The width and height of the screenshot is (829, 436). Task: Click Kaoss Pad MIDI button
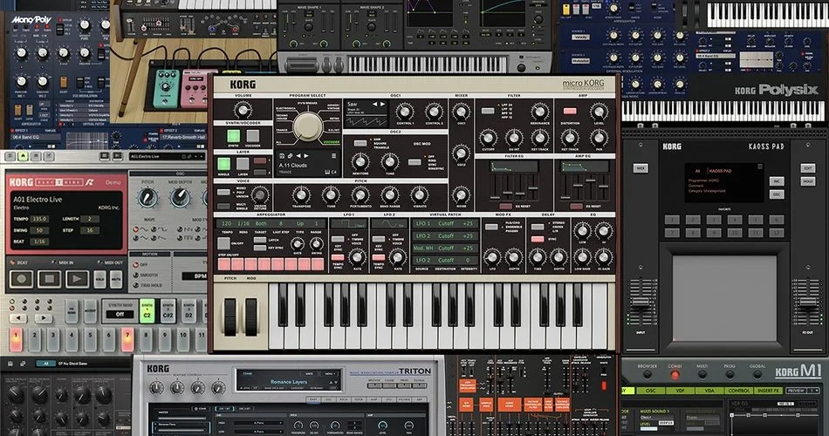[x=641, y=168]
